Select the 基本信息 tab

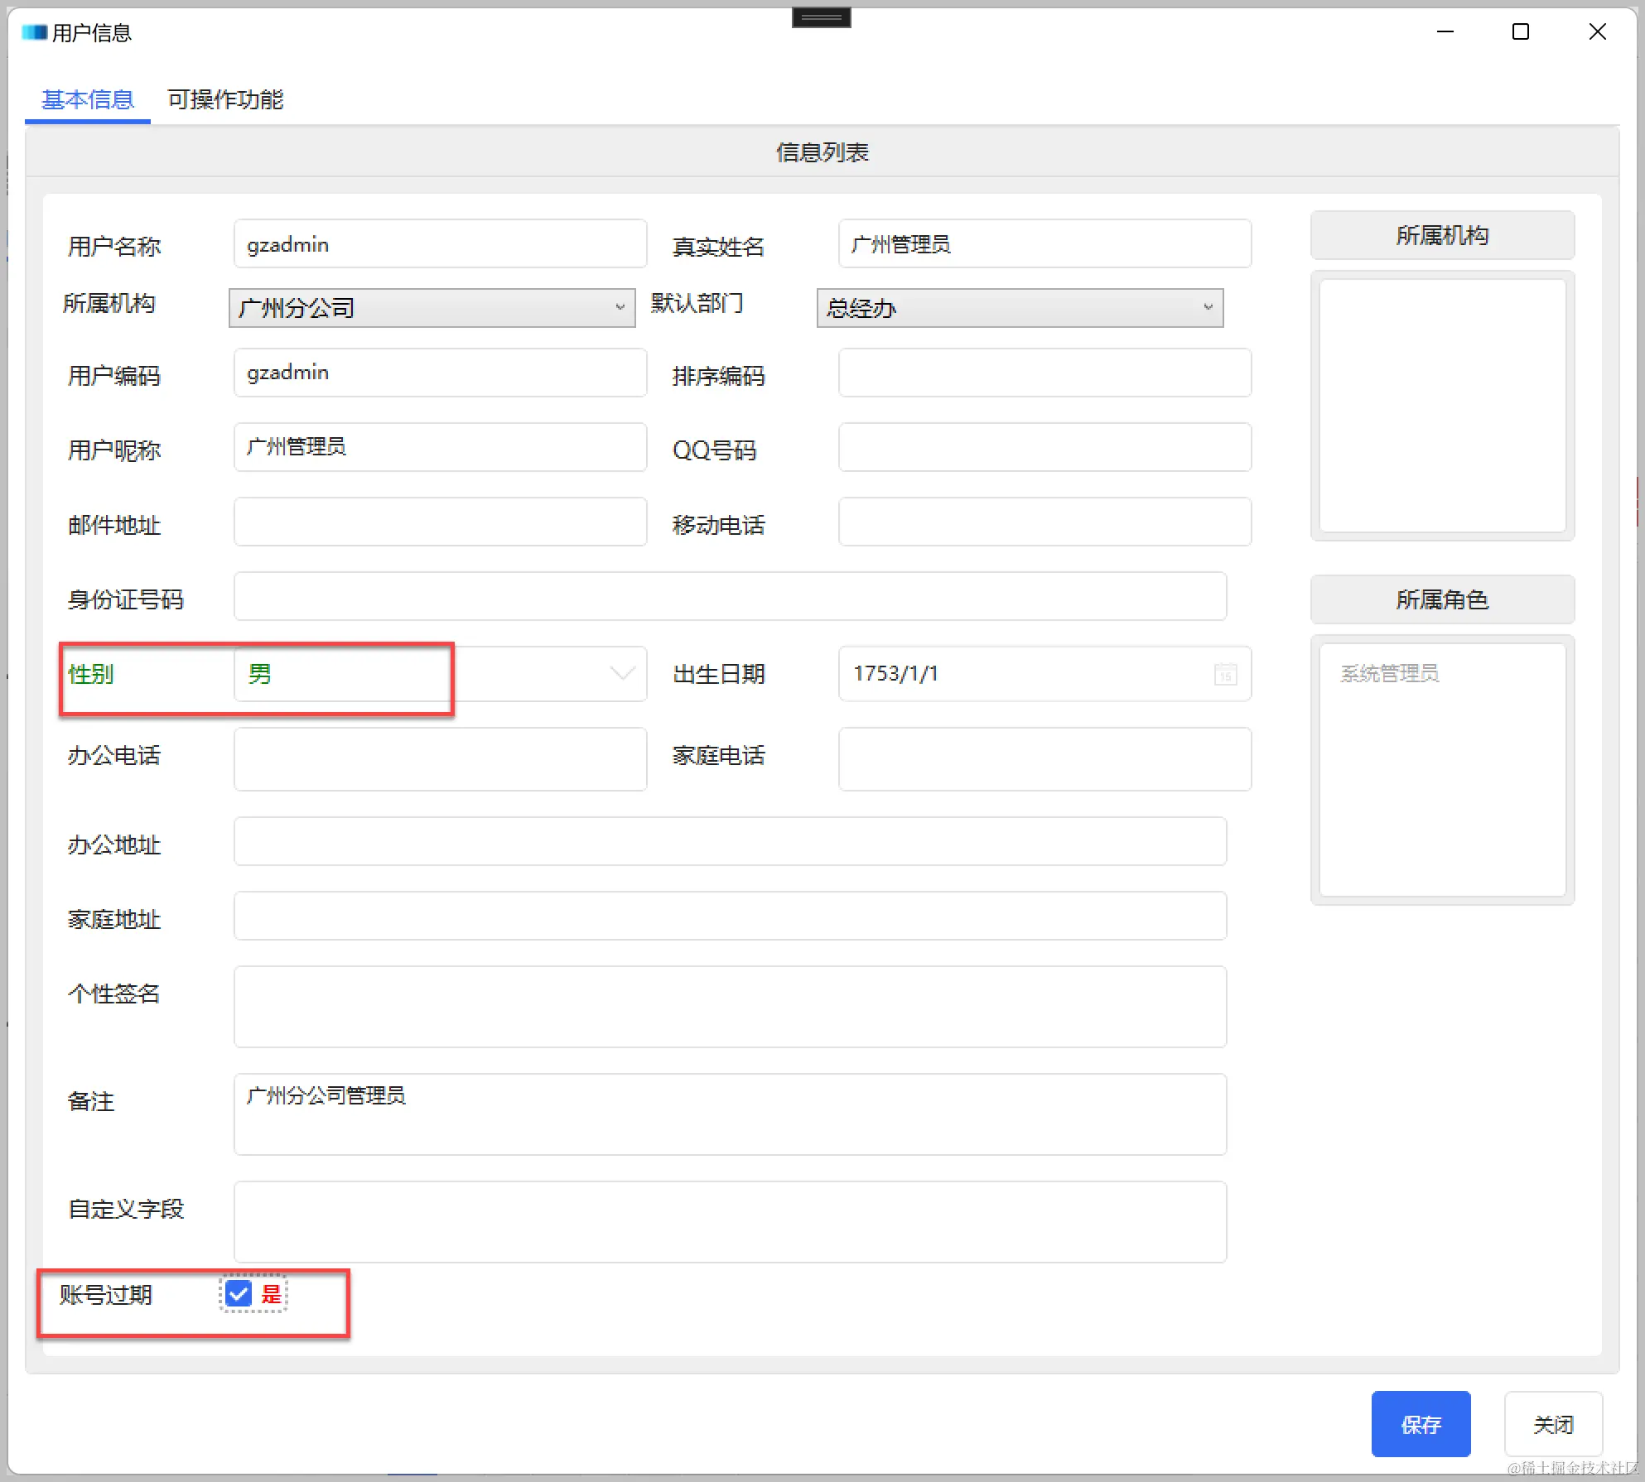click(x=88, y=99)
